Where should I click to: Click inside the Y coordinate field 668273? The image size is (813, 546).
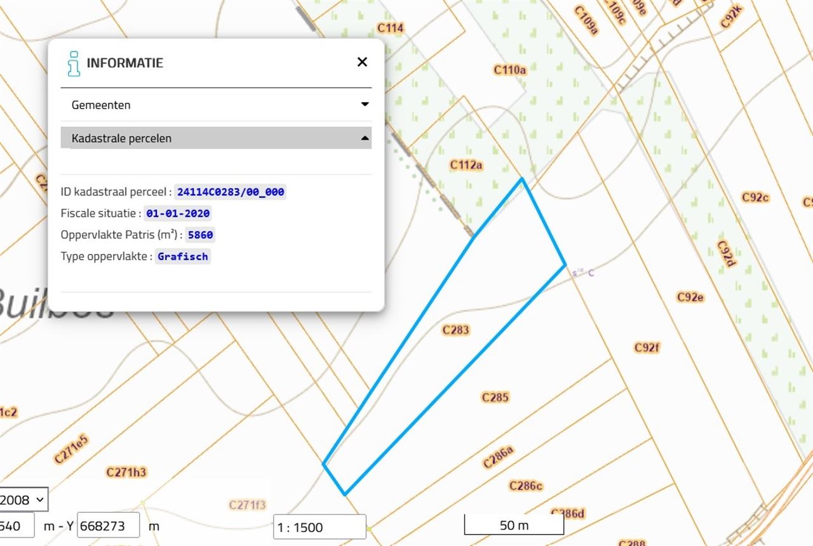tap(108, 525)
